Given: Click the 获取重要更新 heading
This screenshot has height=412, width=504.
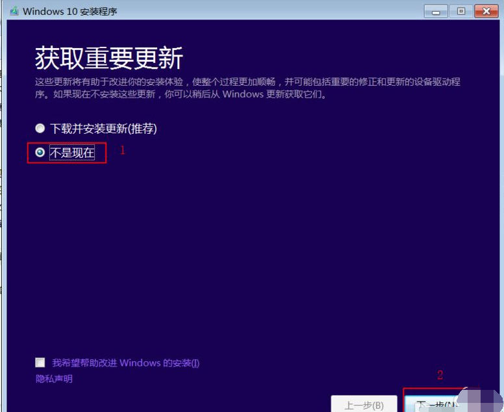Looking at the screenshot, I should [x=108, y=59].
